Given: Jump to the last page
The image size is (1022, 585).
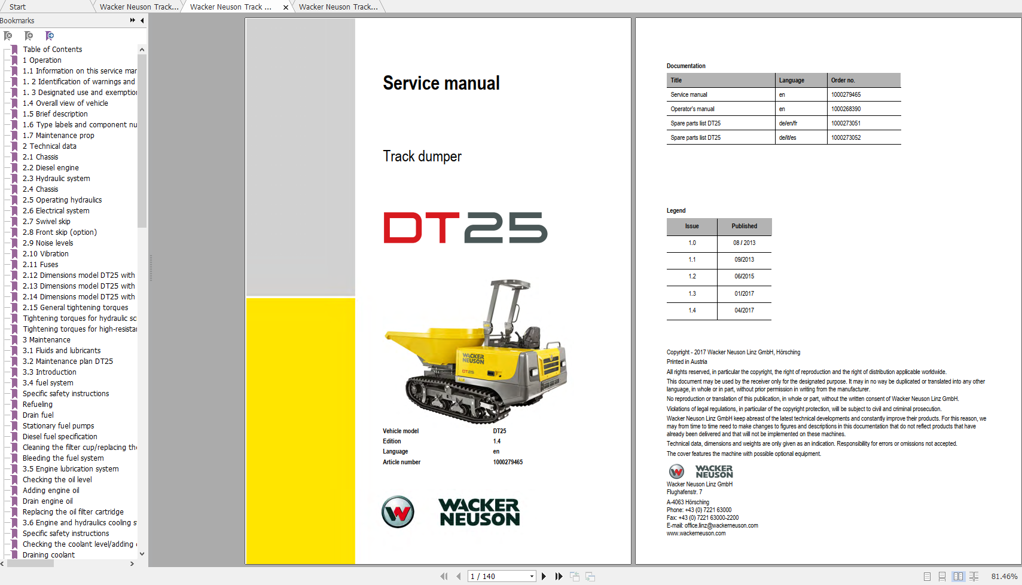Looking at the screenshot, I should [x=559, y=576].
